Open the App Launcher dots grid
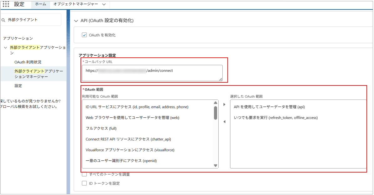The height and width of the screenshot is (195, 374). (6, 4)
